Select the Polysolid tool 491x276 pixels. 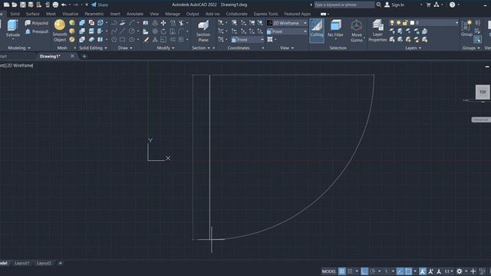[37, 23]
